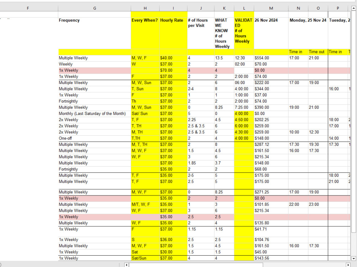Viewport: 357px width, 267px height.
Task: Click the '$135.80' cell
Action: pyautogui.click(x=271, y=223)
